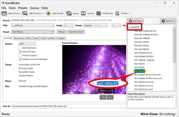This screenshot has width=179, height=117.
Task: Switch to the Filters tab
Action: click(29, 38)
